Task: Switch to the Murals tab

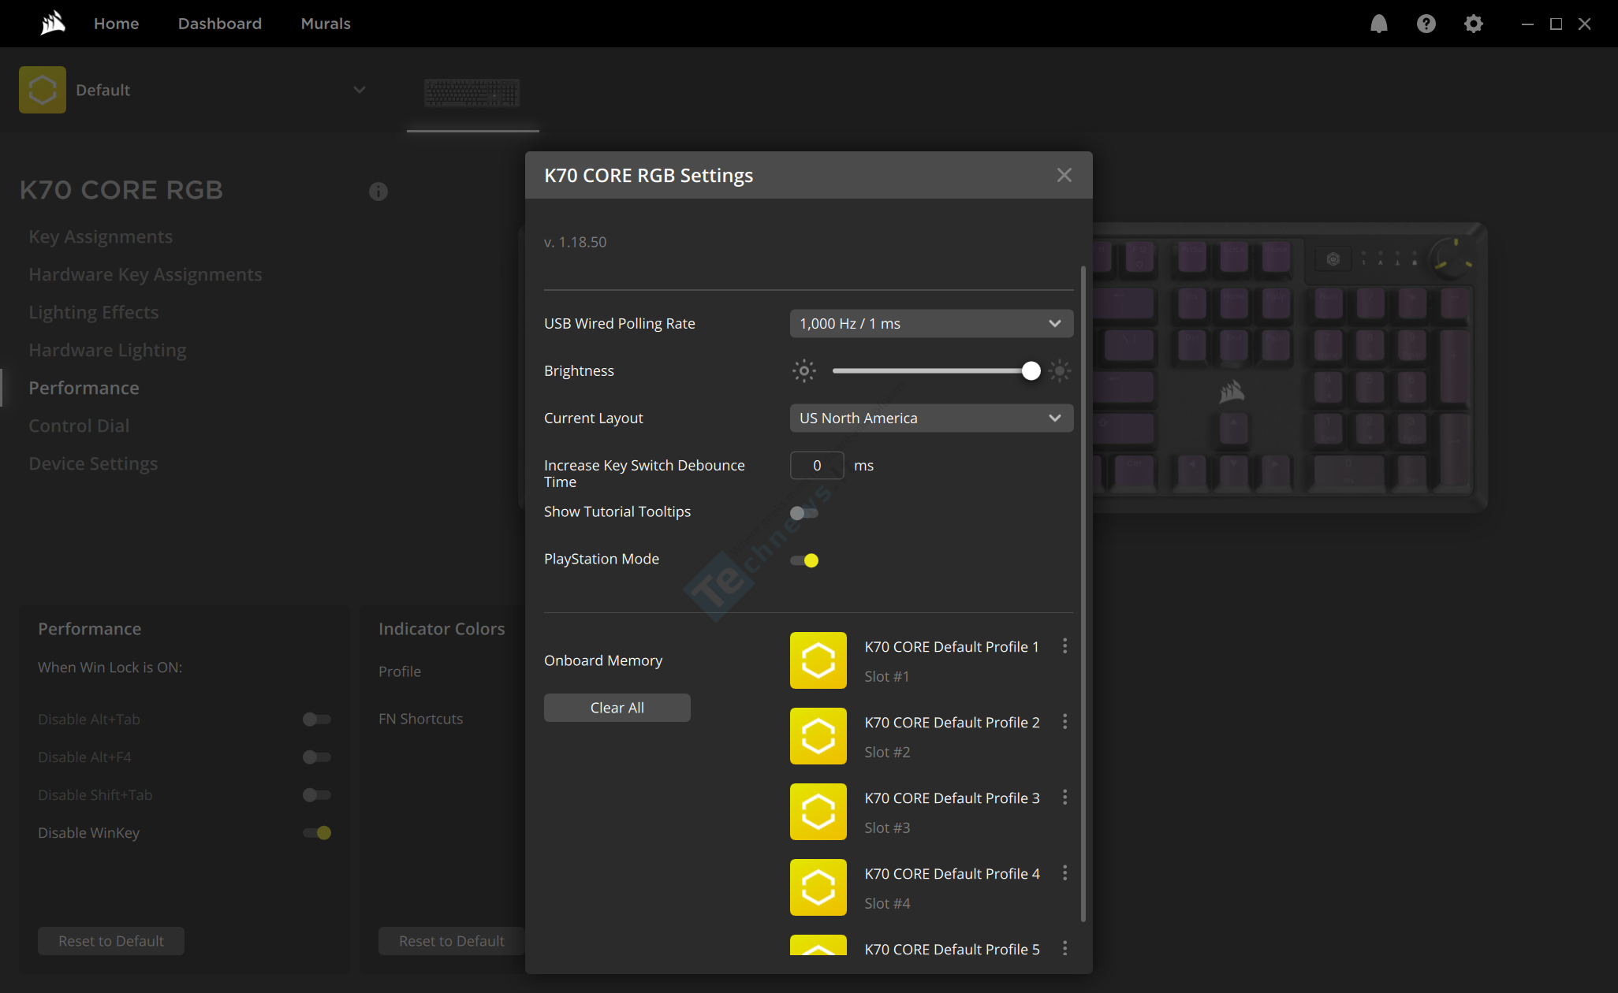Action: (326, 24)
